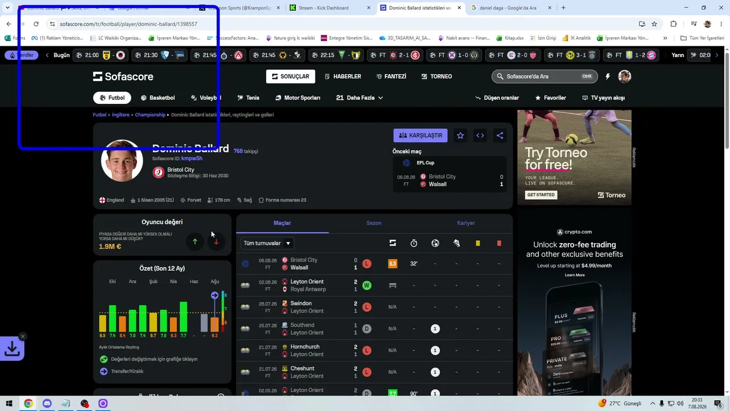Open the user profile avatar on Sofascore
Screen dimensions: 730x411
tap(624, 76)
